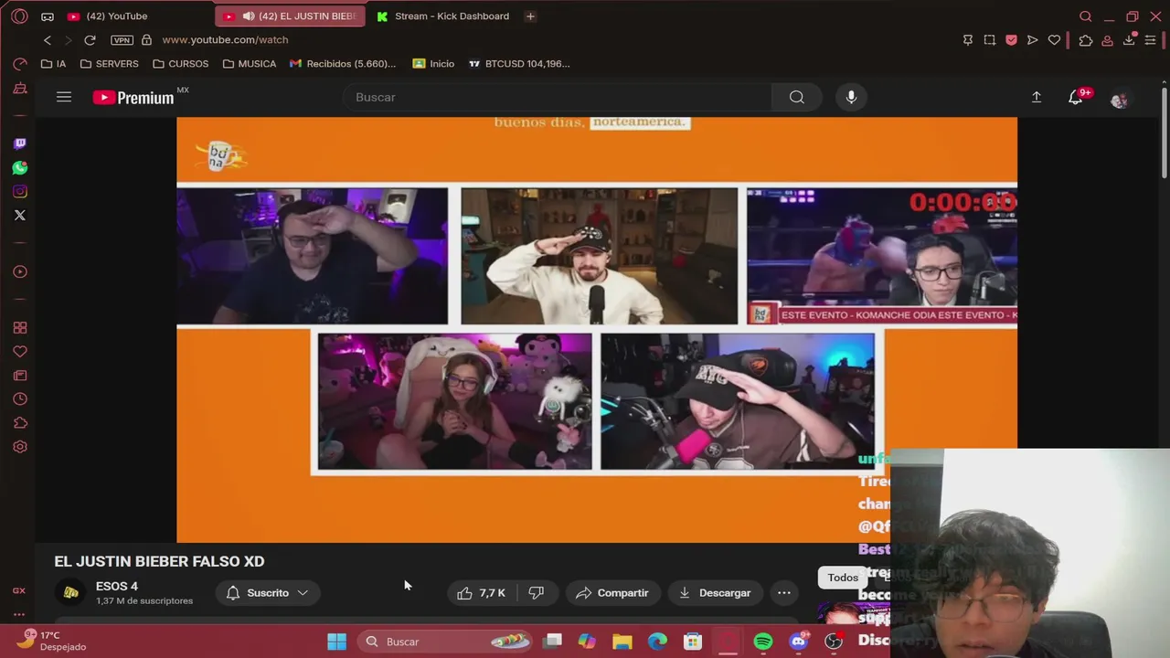Open Spotify from the taskbar
The image size is (1170, 658).
tap(763, 642)
